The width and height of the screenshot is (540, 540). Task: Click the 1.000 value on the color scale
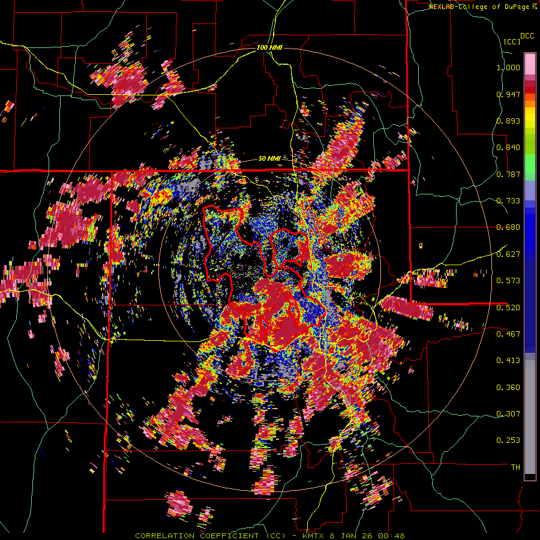pyautogui.click(x=508, y=67)
